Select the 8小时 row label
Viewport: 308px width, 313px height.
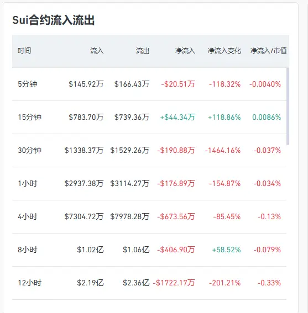point(28,250)
